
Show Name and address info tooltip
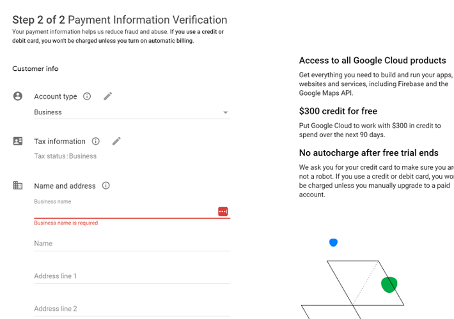point(106,186)
